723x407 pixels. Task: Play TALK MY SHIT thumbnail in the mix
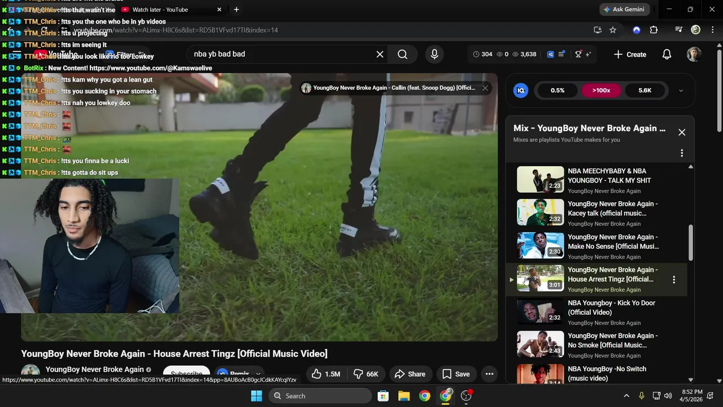[x=540, y=179]
